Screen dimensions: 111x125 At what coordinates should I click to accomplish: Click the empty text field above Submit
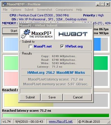(x=56, y=91)
